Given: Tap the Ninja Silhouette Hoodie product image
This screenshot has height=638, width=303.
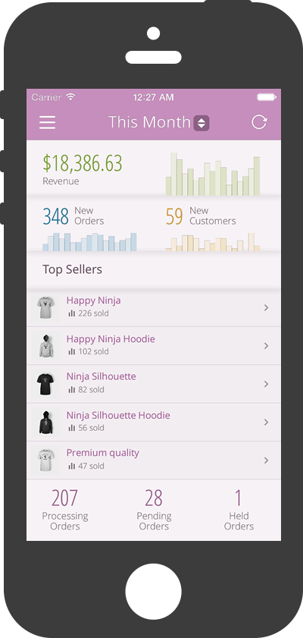Looking at the screenshot, I should [46, 423].
